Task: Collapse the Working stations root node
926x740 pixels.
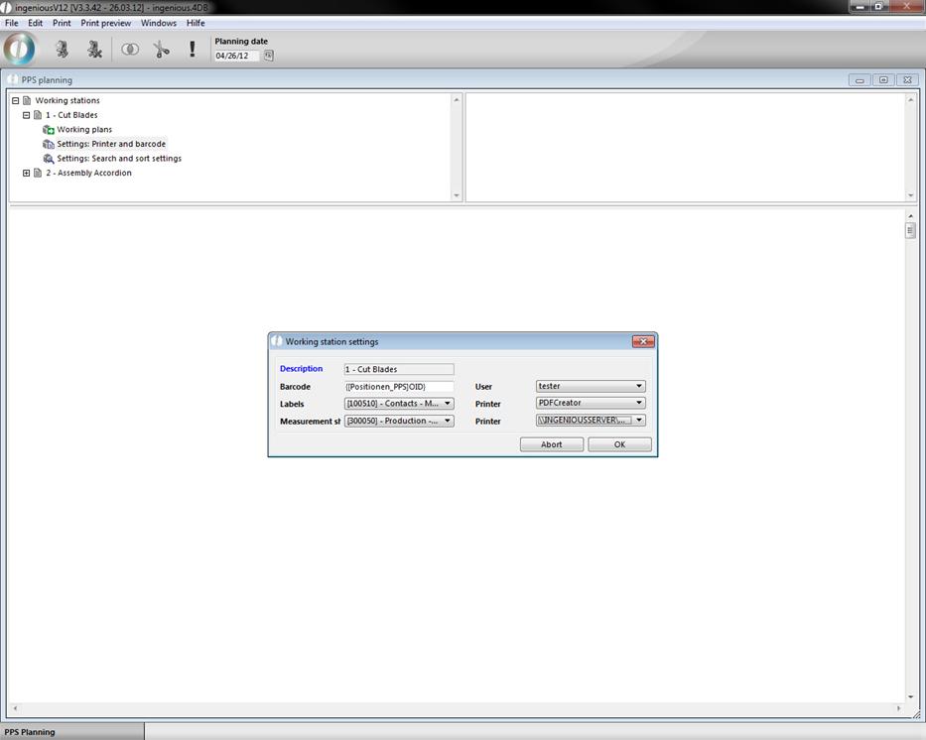Action: (x=16, y=100)
